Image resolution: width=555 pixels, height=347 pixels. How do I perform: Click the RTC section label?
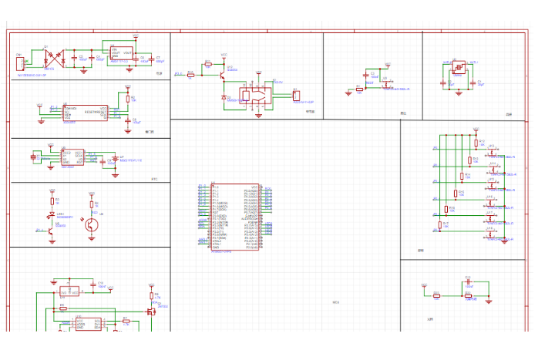[x=154, y=179]
